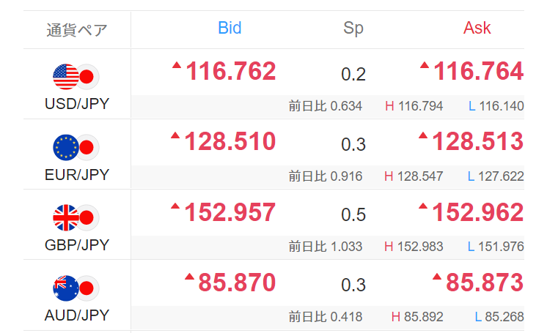Viewport: 558px width, 333px height.
Task: Click the EUR/JPY spread value 0.3
Action: click(x=353, y=144)
